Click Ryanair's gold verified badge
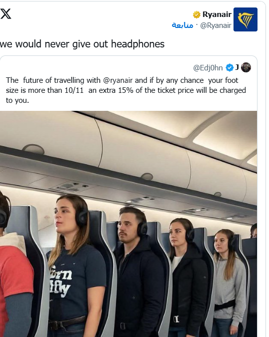Image resolution: width=269 pixels, height=337 pixels. (x=196, y=14)
